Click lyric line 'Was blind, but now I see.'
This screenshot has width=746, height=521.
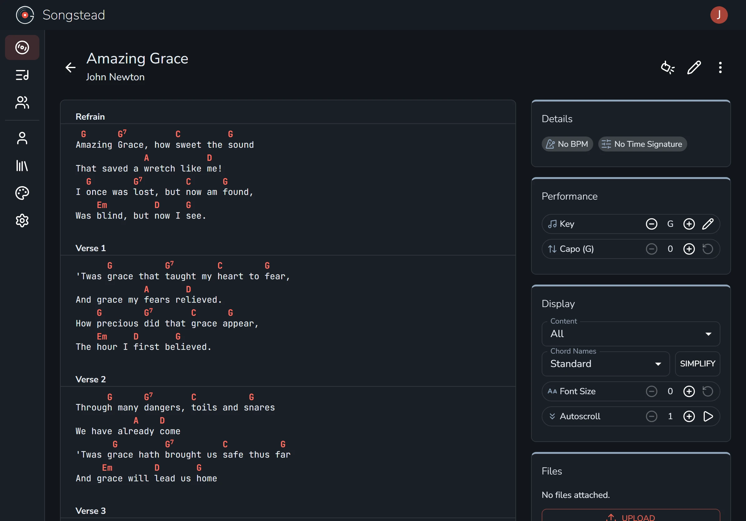(x=141, y=216)
